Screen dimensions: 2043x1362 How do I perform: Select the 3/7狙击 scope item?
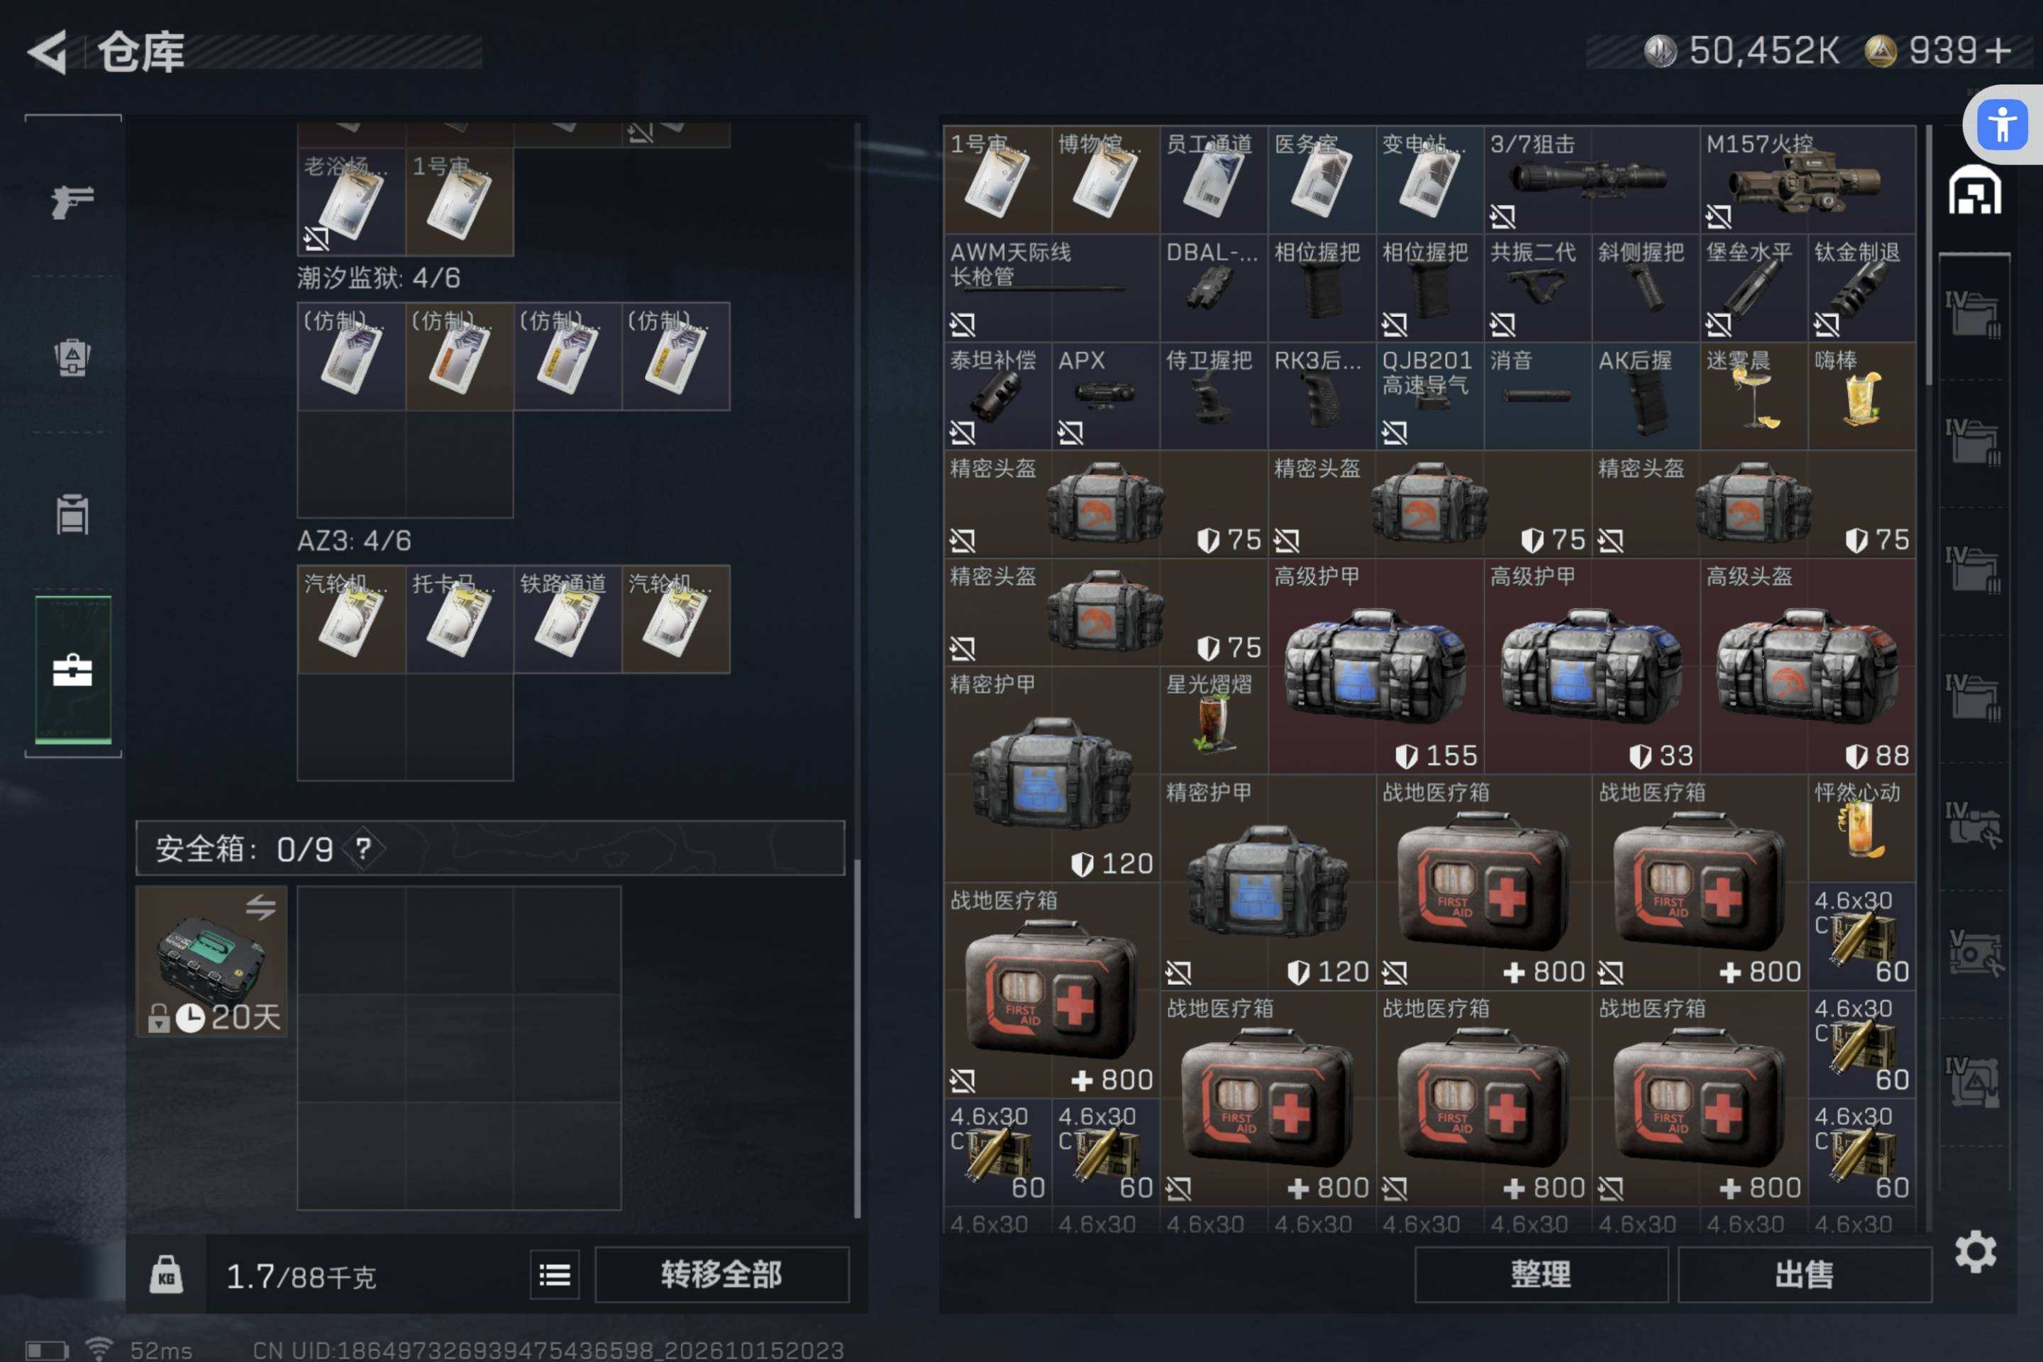pyautogui.click(x=1591, y=179)
